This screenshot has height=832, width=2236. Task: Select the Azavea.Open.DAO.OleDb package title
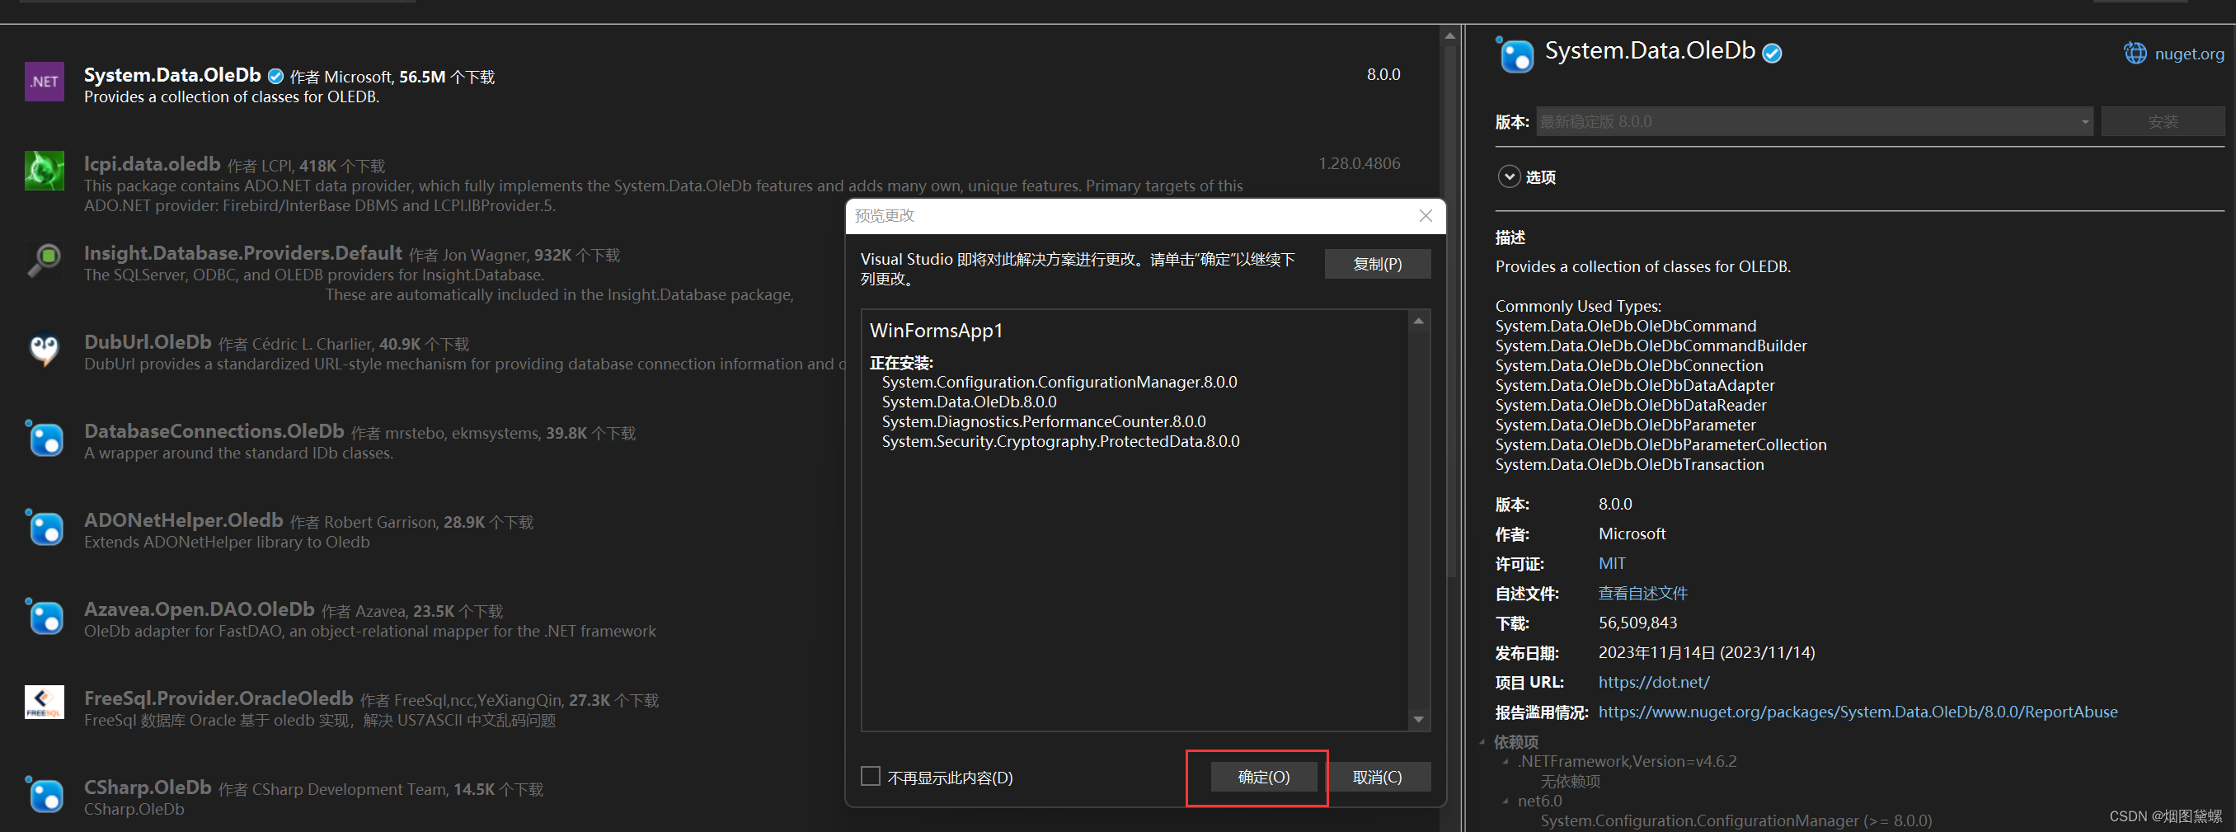pos(199,609)
